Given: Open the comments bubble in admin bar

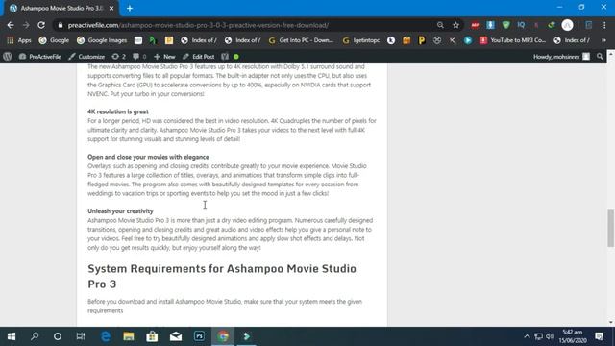Looking at the screenshot, I should (139, 57).
